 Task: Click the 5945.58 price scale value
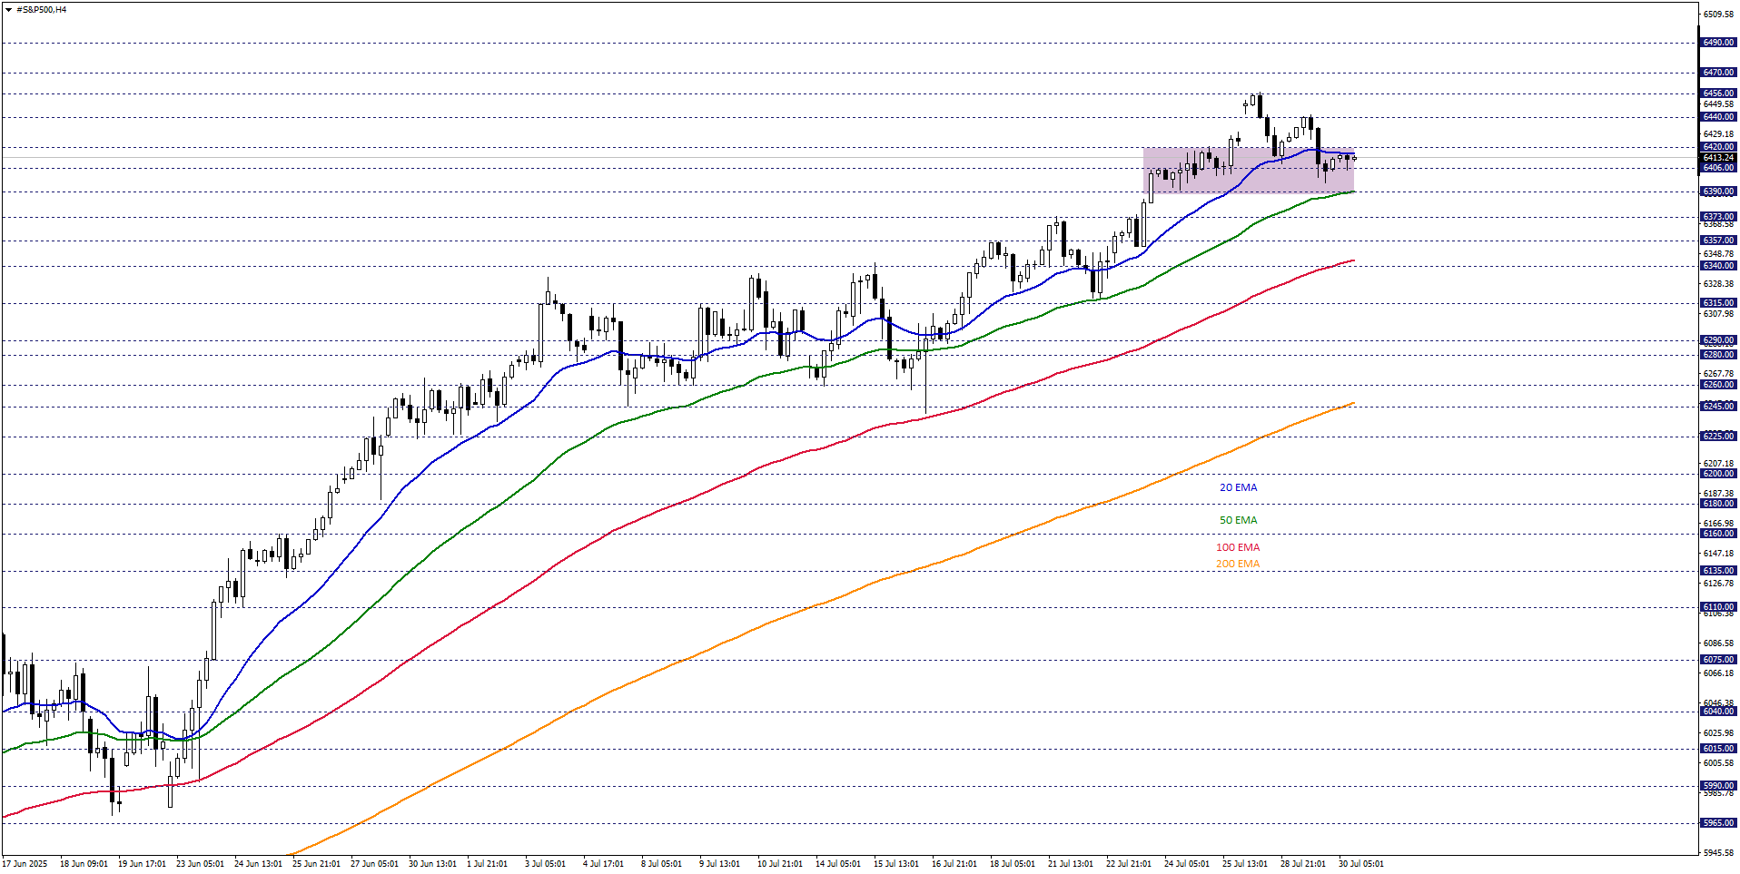1718,853
